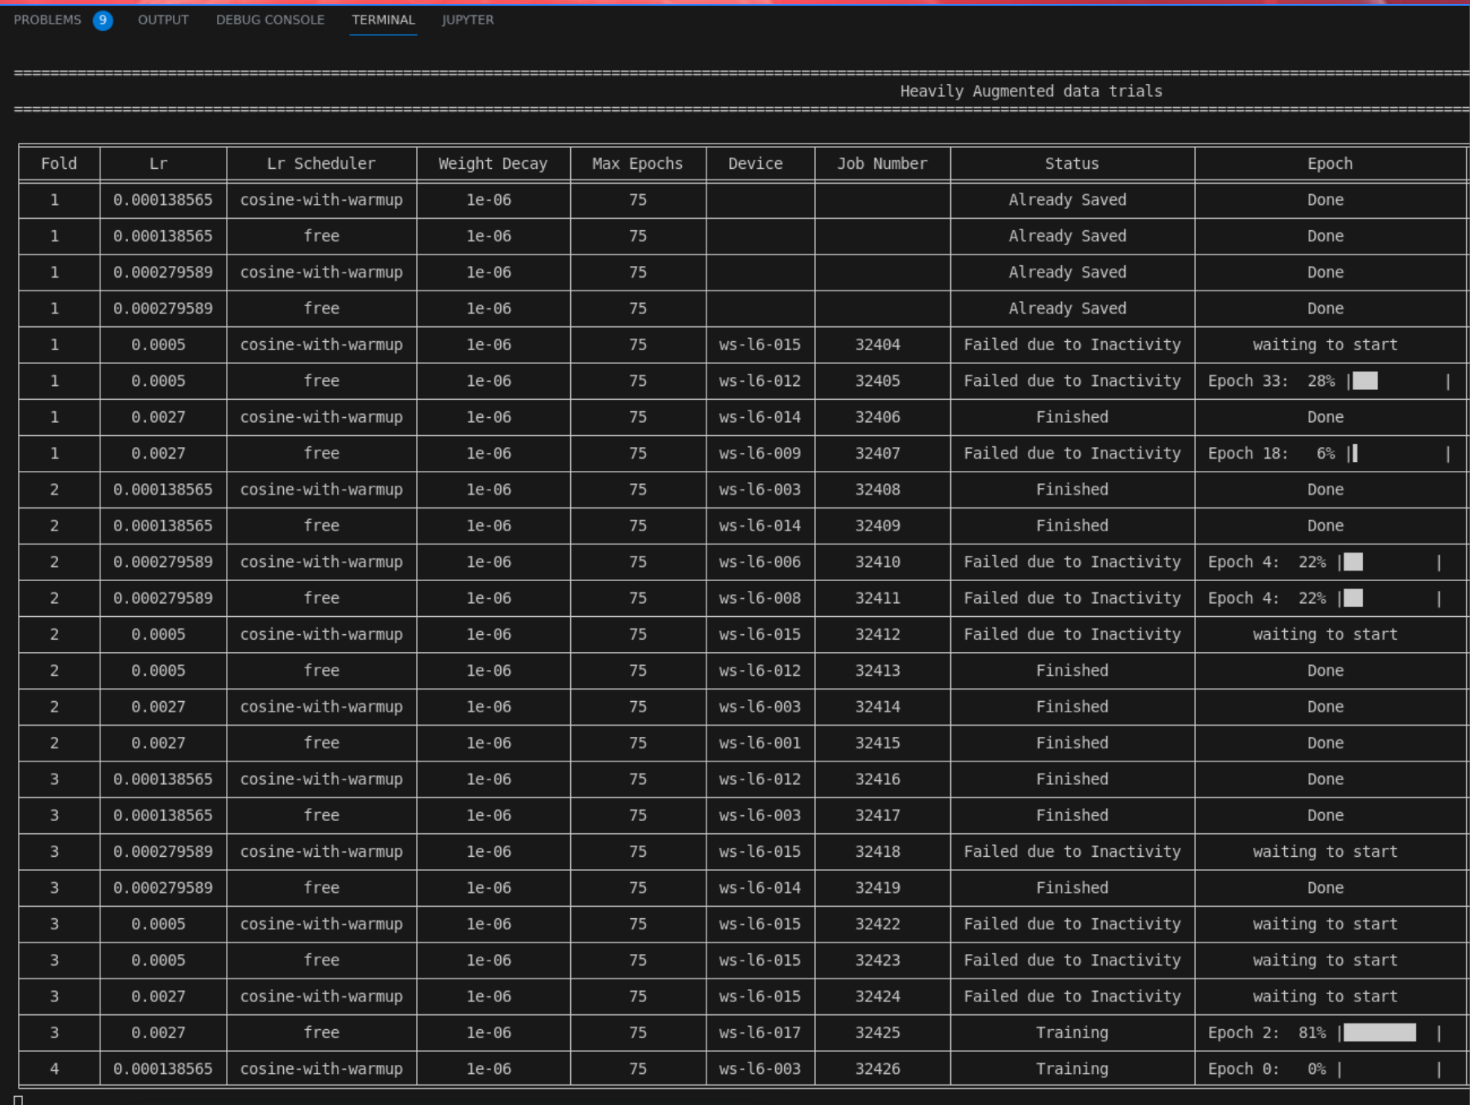
Task: Click job number 32407
Action: coord(878,453)
